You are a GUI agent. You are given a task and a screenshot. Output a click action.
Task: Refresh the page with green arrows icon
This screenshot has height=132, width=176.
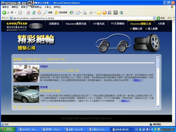[x=34, y=12]
